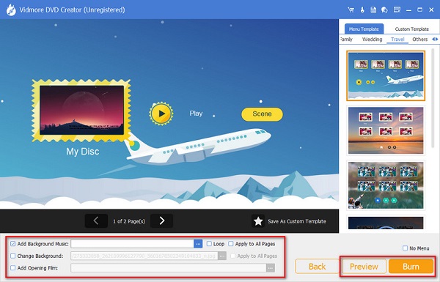Switch to the Custom Template tab

pyautogui.click(x=411, y=29)
